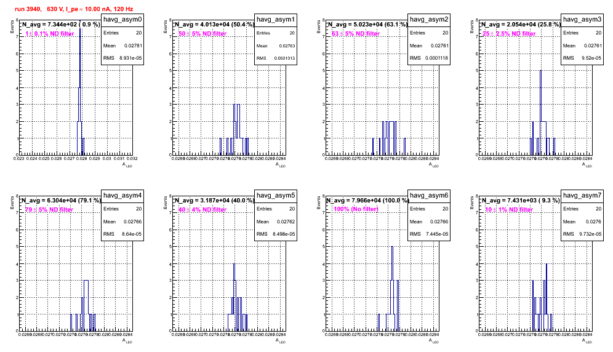Click Mean 0.02781 in havg_asym0 stats
The image size is (613, 352).
[x=122, y=46]
